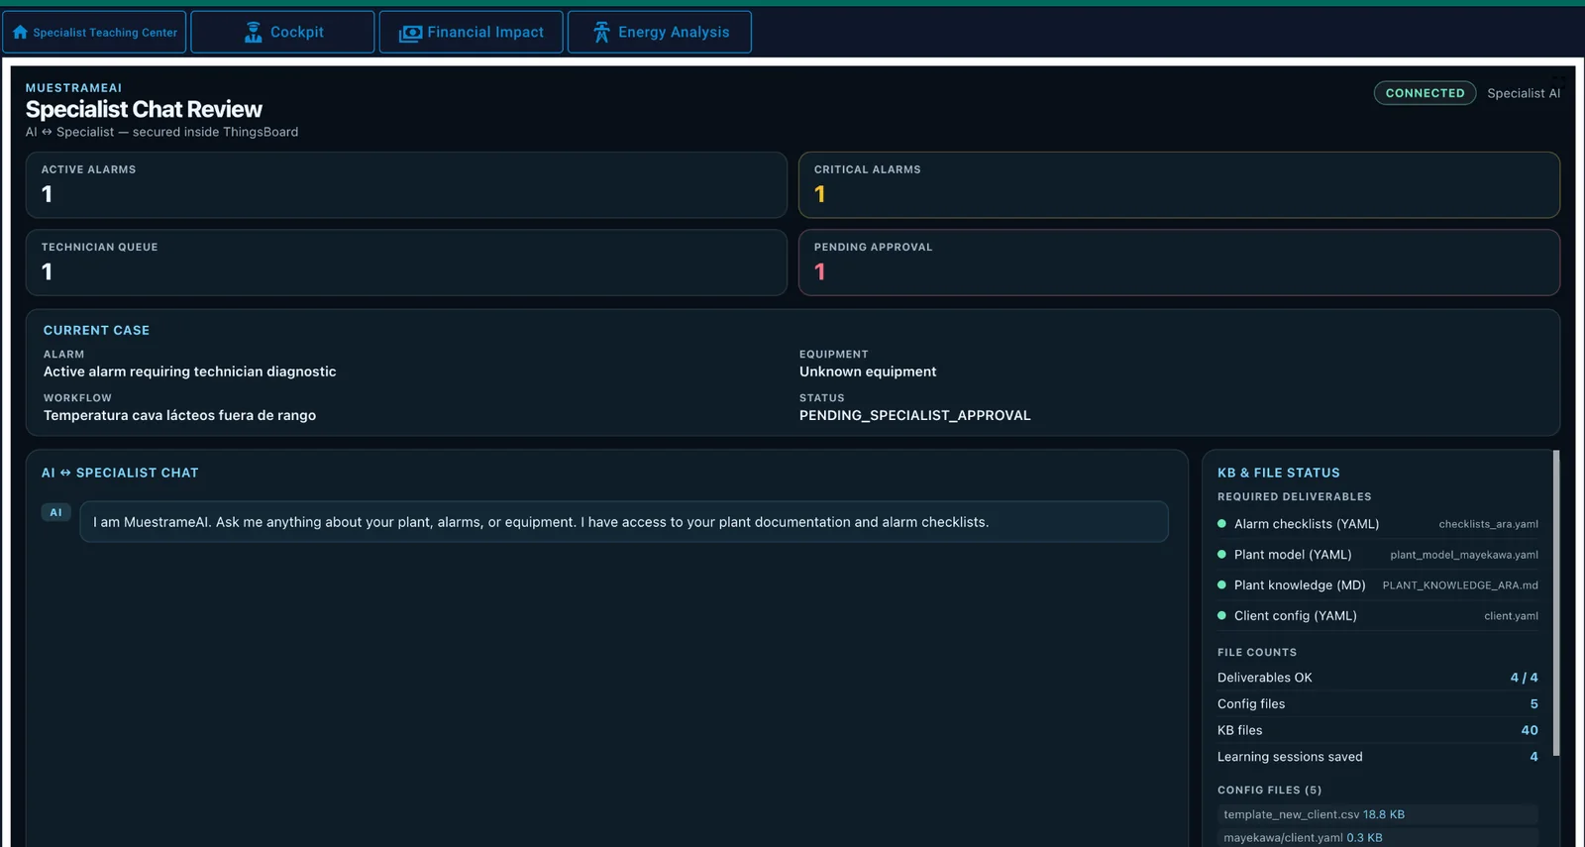Viewport: 1585px width, 847px height.
Task: Click the CONFIG FILES (5) section label
Action: pos(1269,791)
